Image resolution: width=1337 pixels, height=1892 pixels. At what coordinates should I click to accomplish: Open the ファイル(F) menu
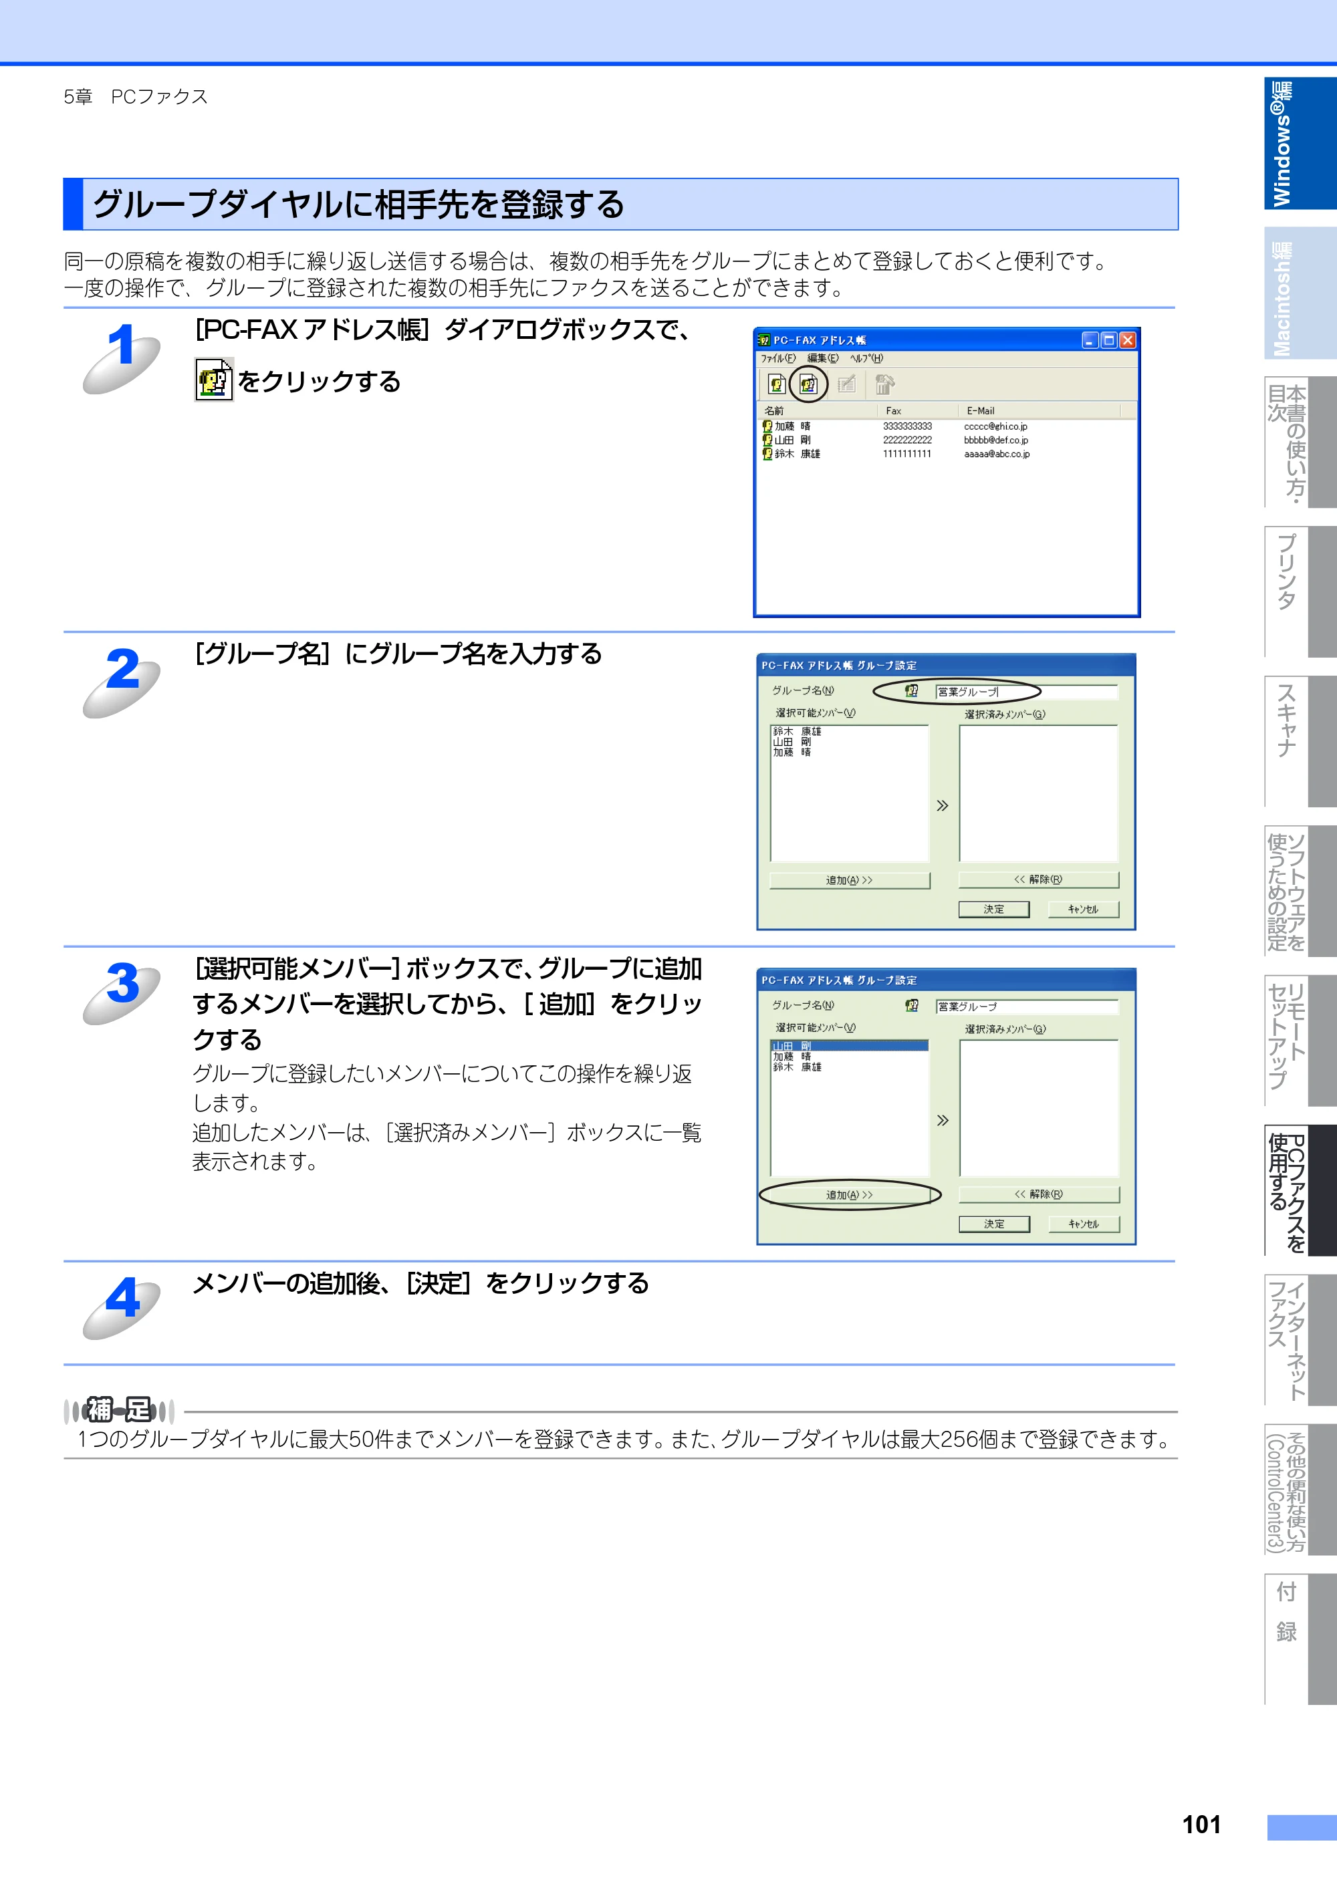(x=778, y=358)
